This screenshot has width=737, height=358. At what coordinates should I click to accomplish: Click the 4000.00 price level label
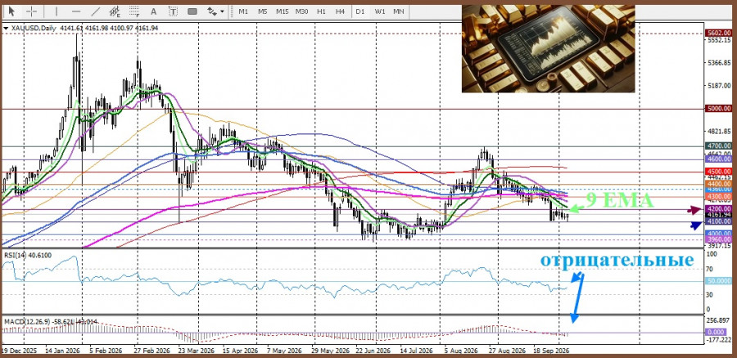[x=718, y=234]
